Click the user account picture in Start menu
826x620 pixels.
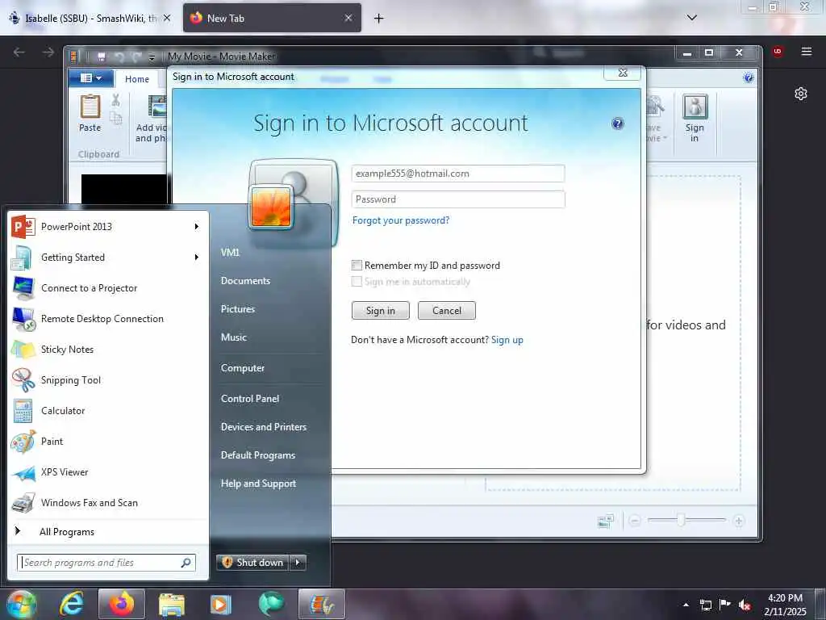coord(271,207)
